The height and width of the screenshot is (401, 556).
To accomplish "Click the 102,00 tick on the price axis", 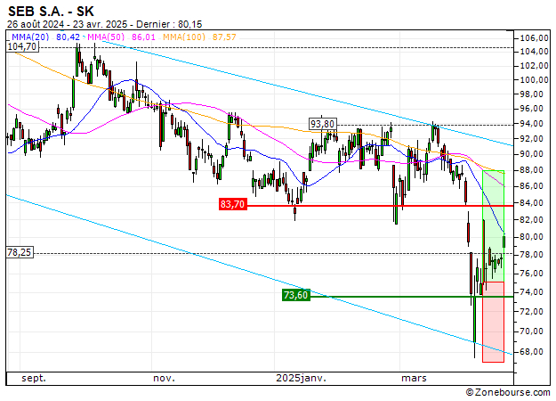I will (534, 66).
